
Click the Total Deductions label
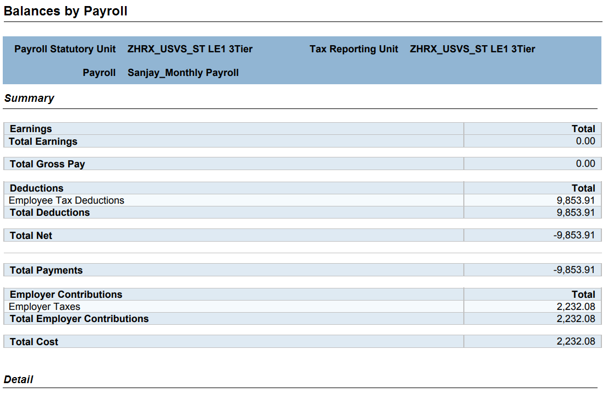[x=50, y=212]
